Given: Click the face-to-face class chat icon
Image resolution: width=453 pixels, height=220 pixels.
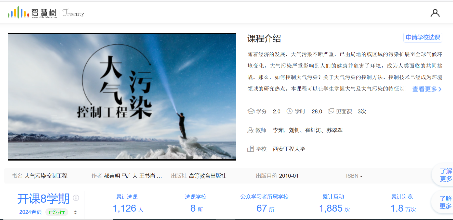Looking at the screenshot, I should coord(331,111).
